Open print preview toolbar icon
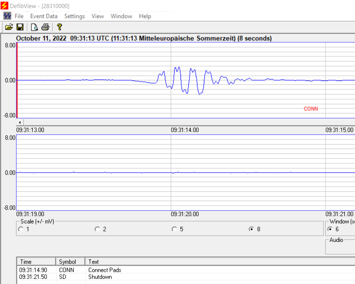This screenshot has height=284, width=355. 35,27
